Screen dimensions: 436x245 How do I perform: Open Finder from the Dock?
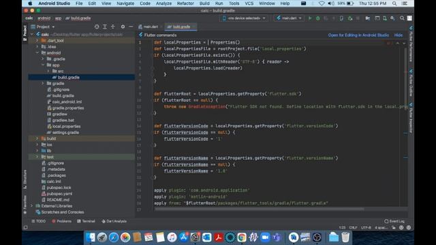click(90, 238)
